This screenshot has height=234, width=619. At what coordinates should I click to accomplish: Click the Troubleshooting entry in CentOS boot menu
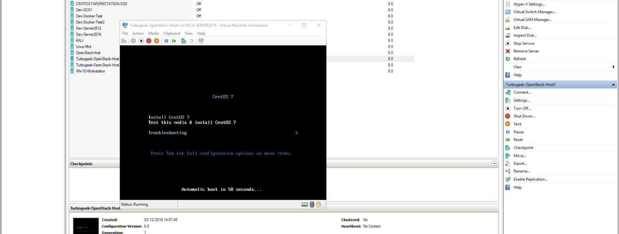point(167,133)
